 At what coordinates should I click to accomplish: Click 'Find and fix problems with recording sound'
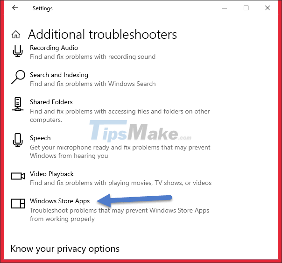(x=92, y=57)
